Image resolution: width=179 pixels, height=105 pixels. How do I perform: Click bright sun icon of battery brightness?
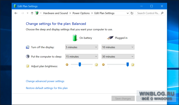(96, 65)
